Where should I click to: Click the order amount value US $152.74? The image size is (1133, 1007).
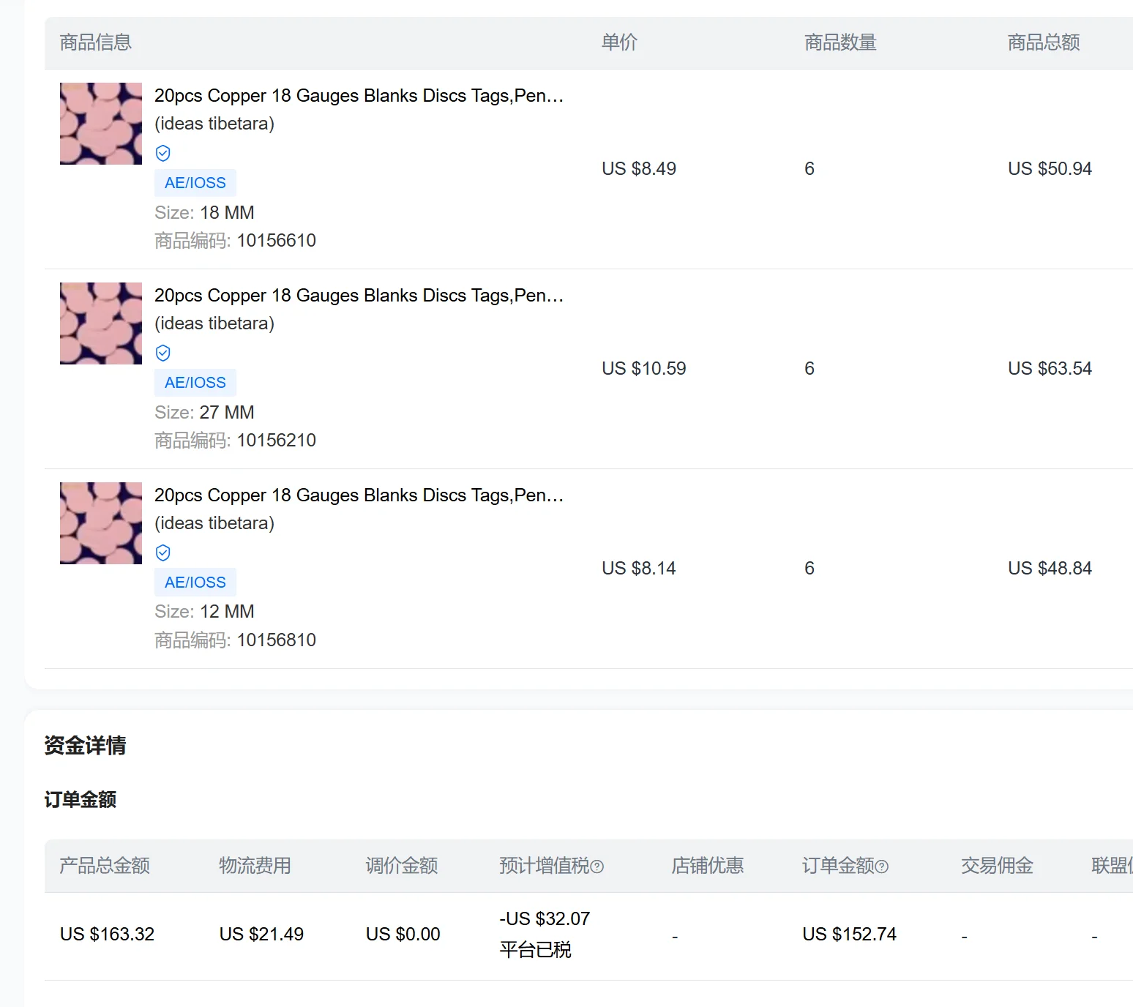[x=849, y=935]
